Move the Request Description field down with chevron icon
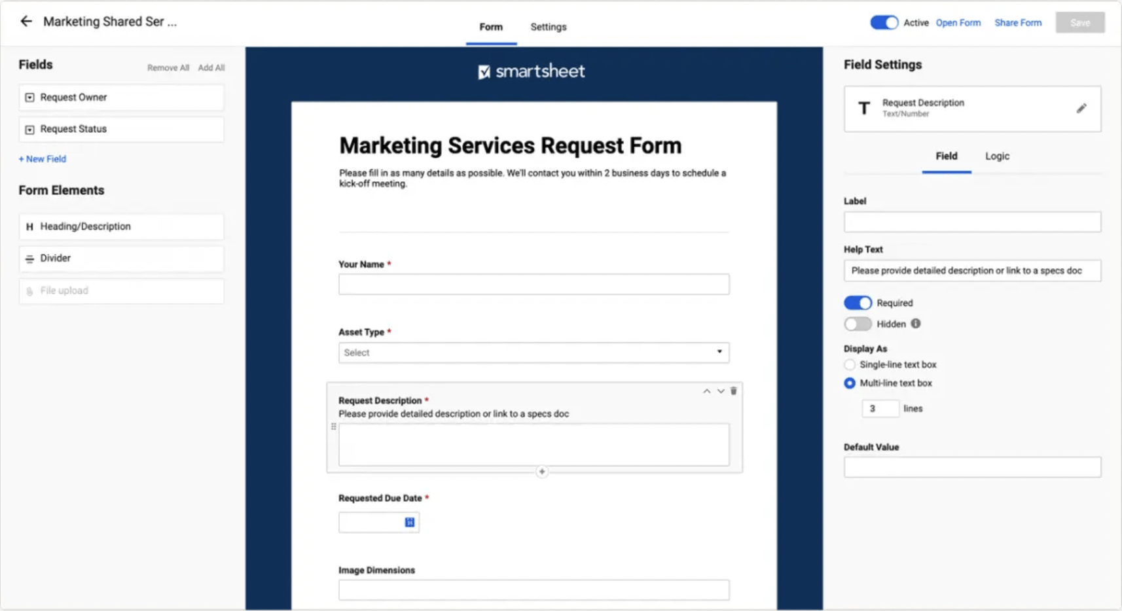This screenshot has width=1122, height=611. [x=720, y=391]
